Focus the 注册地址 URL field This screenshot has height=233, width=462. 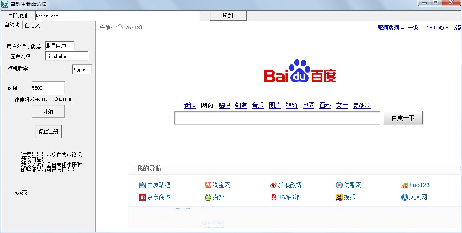117,16
